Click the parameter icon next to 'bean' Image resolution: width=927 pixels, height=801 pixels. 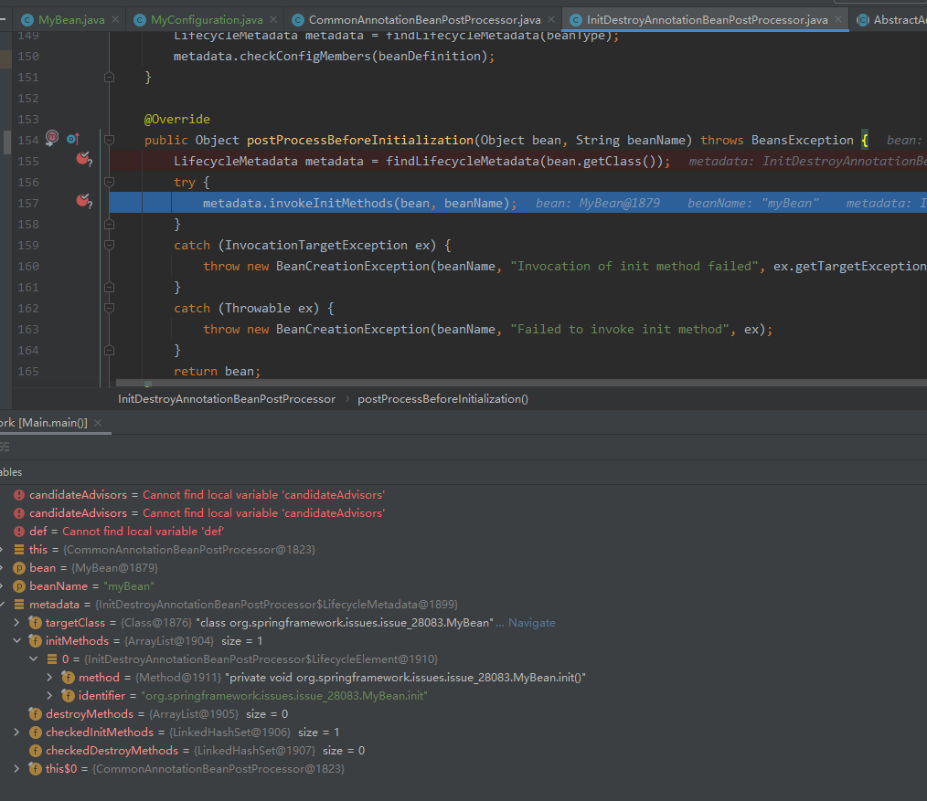coord(19,568)
